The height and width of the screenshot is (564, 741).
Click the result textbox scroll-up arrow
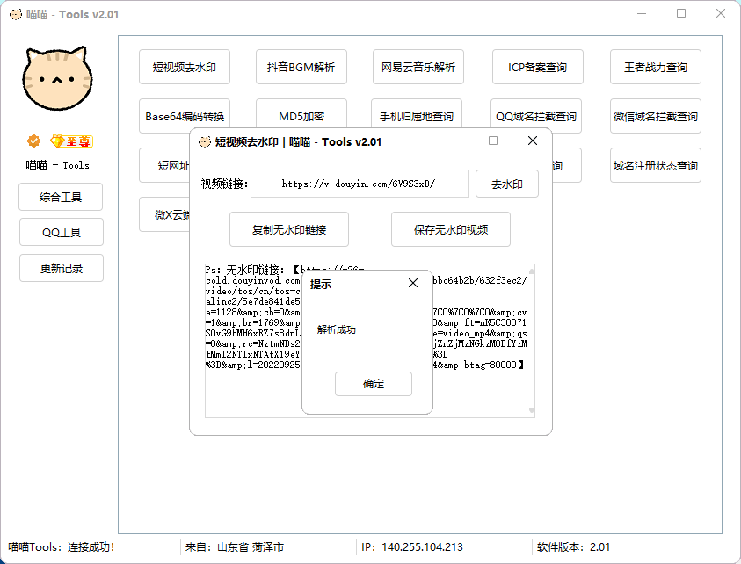532,271
